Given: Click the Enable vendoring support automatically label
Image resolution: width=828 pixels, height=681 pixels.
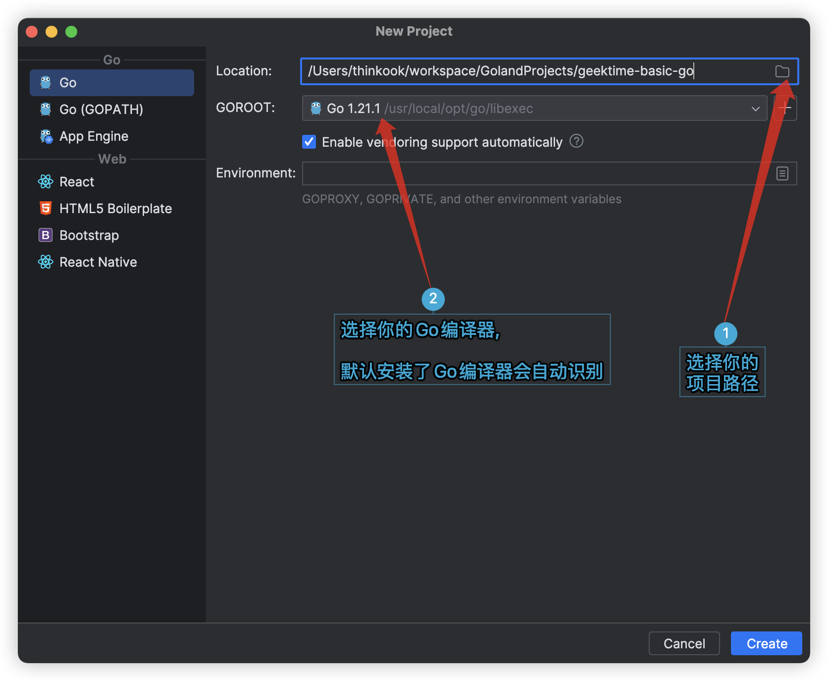Looking at the screenshot, I should 442,142.
